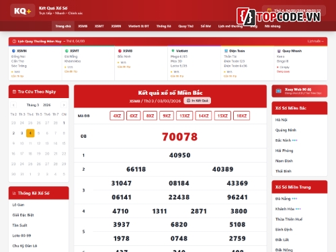Open Đà Nẵng in the Xổ Số Miền Trung sidebar
Viewport: 336px width, 252px height.
[283, 199]
